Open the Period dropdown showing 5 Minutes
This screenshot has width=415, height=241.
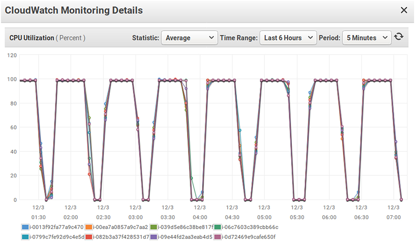[x=366, y=38]
